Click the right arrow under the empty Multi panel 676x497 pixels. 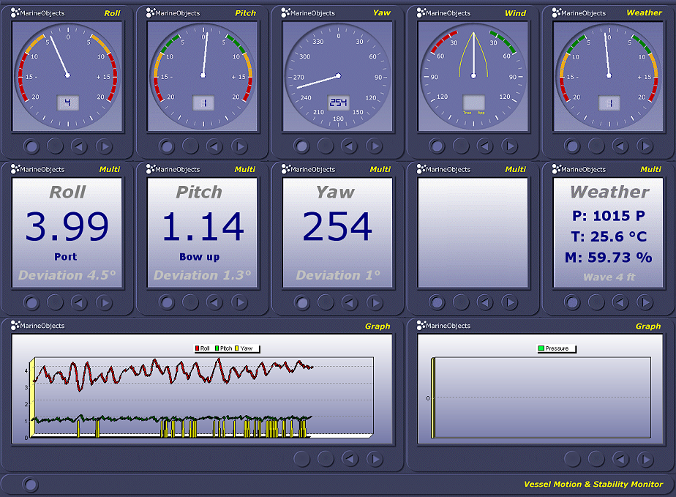pyautogui.click(x=510, y=303)
